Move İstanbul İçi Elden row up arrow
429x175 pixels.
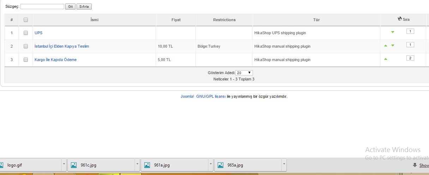pos(386,46)
